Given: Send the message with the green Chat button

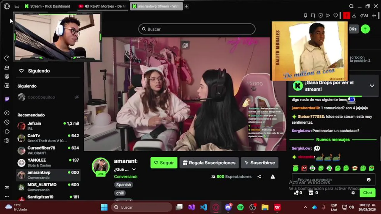Looking at the screenshot, I should pos(368,193).
